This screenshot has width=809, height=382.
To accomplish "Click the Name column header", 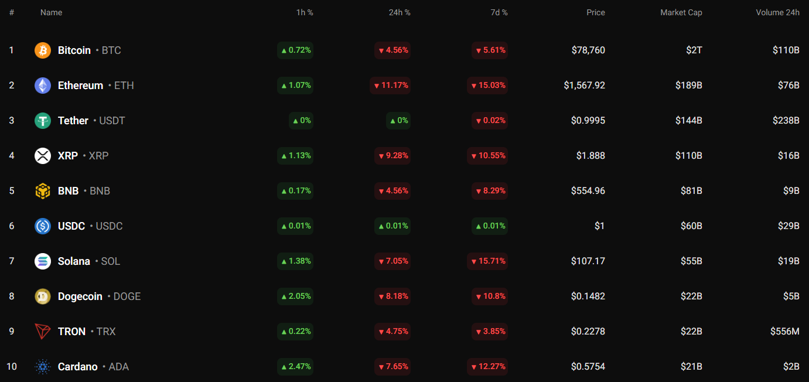I will 51,12.
